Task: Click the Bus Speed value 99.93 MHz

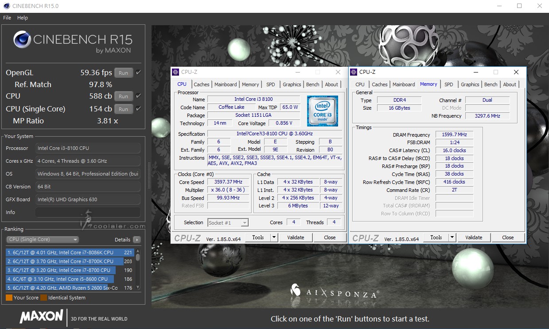Action: click(x=228, y=198)
